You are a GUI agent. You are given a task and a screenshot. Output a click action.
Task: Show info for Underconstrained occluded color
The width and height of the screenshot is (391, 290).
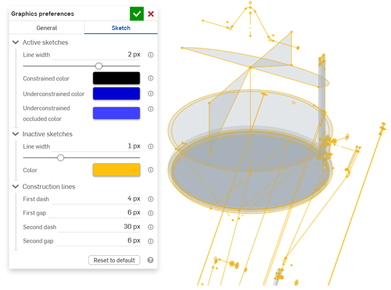click(150, 109)
